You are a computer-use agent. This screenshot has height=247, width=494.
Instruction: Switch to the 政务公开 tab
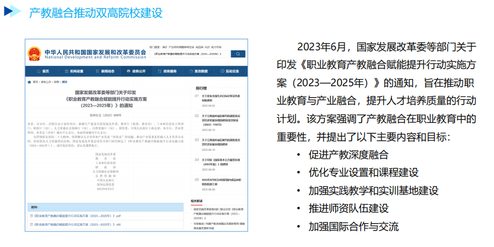tap(137, 71)
